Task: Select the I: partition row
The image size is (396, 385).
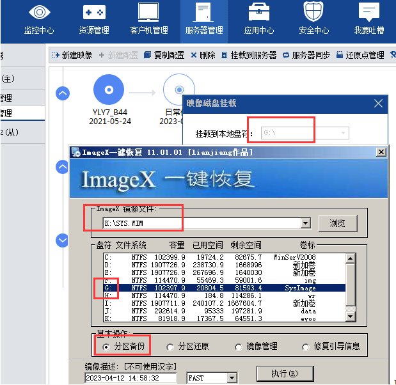Action: point(225,303)
